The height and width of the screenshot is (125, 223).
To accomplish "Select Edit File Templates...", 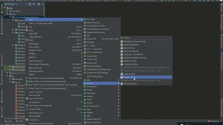I will click(x=102, y=76).
